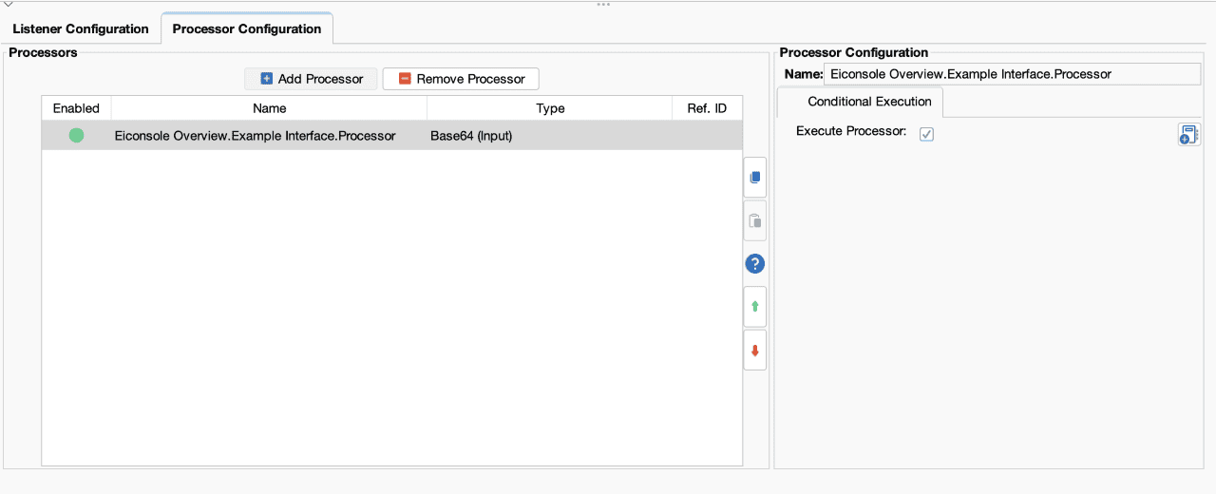Move processor up with green arrow
Screen dimensions: 1216x494
[755, 307]
